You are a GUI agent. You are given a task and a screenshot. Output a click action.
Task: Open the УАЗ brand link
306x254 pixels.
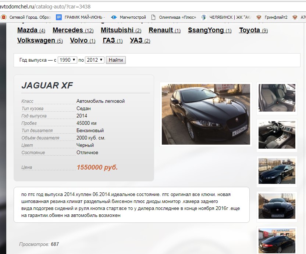coord(136,40)
